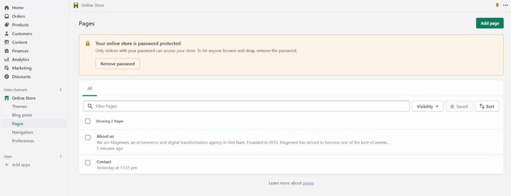Check the About us page checkbox
The height and width of the screenshot is (196, 511).
click(88, 137)
